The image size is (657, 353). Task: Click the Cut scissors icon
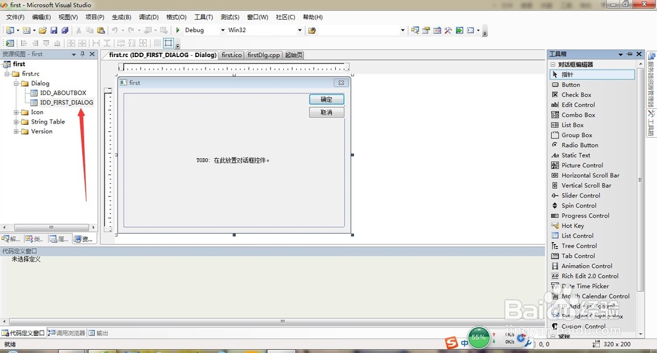click(78, 30)
